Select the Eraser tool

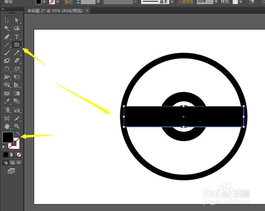(x=17, y=60)
